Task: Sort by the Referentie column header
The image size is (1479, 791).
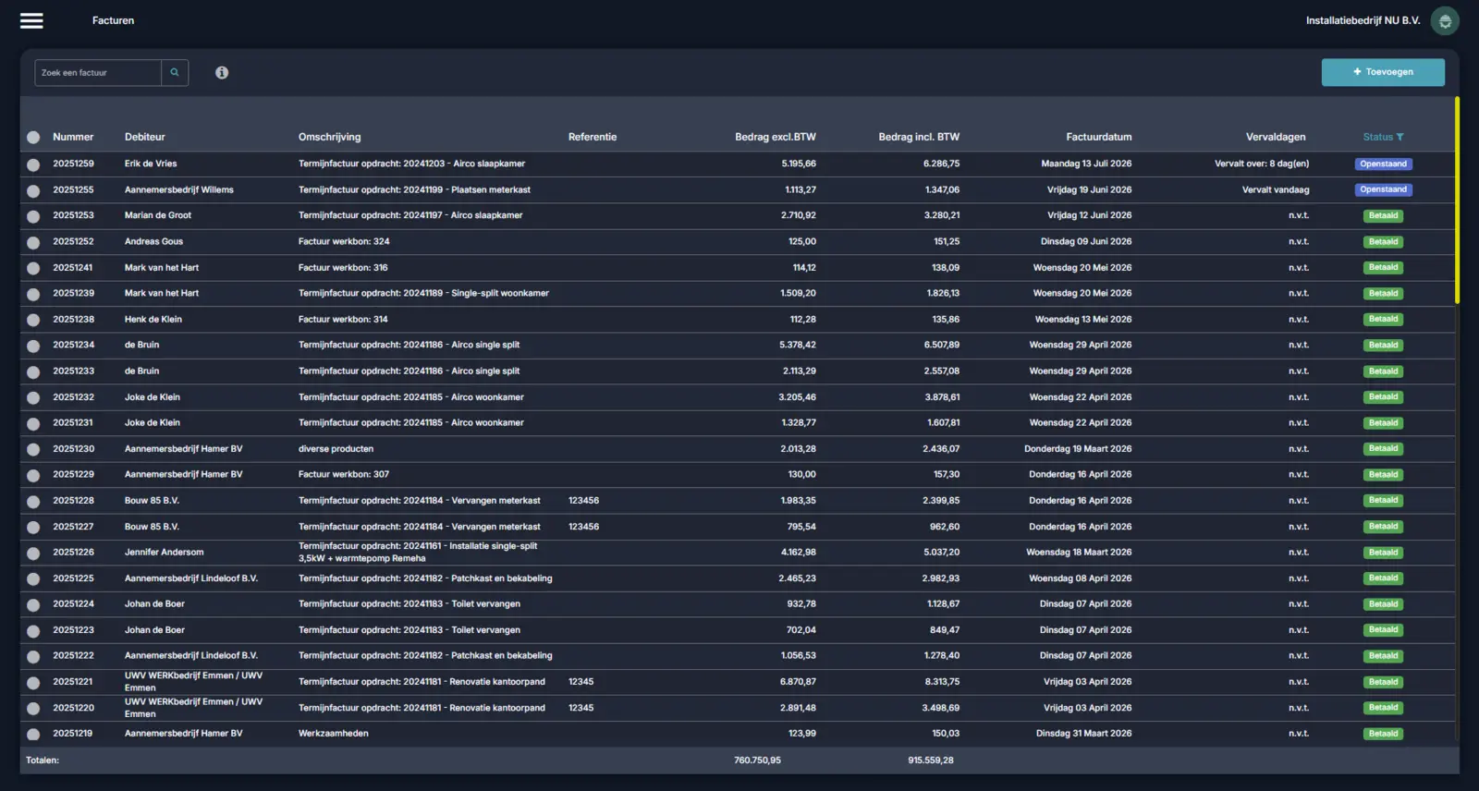Action: pos(593,137)
